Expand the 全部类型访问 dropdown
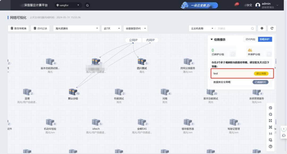Viewport: 287px width, 154px height. [136, 28]
